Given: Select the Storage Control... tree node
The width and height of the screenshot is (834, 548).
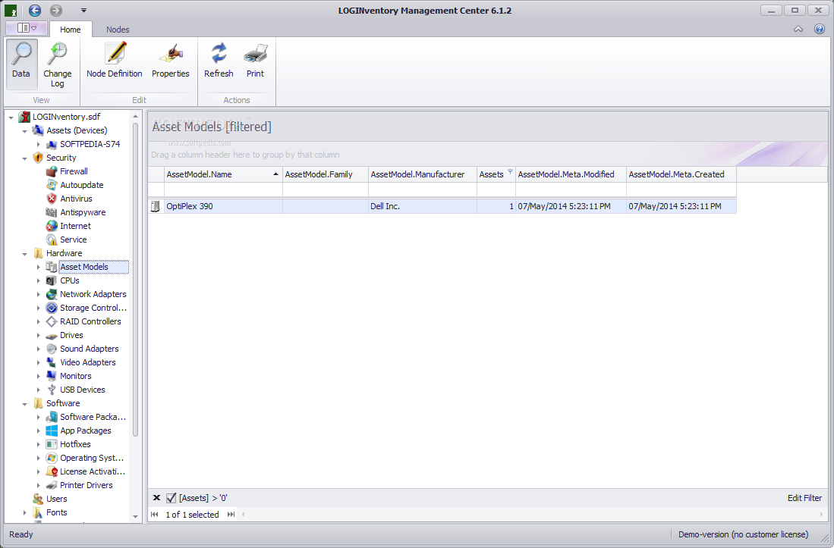Looking at the screenshot, I should (x=93, y=308).
